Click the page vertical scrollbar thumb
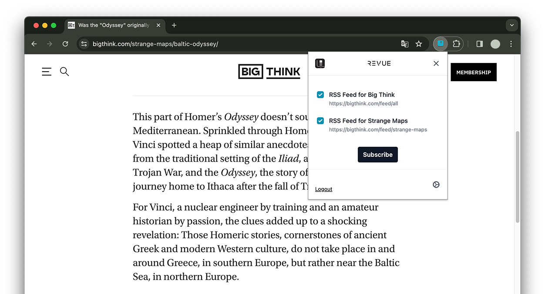 (517, 177)
